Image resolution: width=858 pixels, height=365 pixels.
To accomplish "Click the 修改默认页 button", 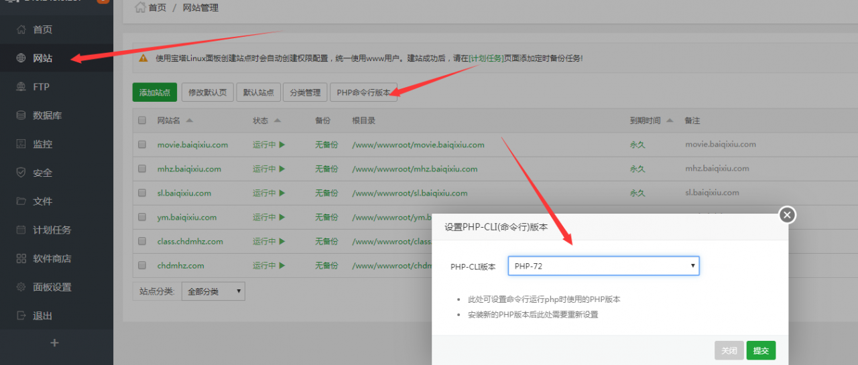I will click(x=208, y=92).
